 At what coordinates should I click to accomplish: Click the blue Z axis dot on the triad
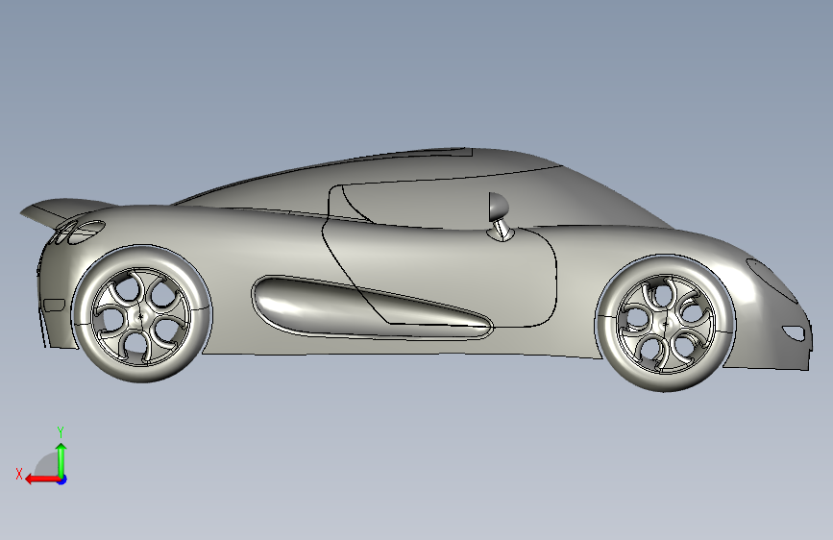(62, 479)
